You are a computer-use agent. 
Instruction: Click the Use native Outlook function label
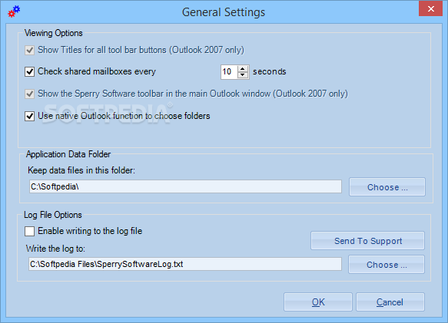(124, 116)
